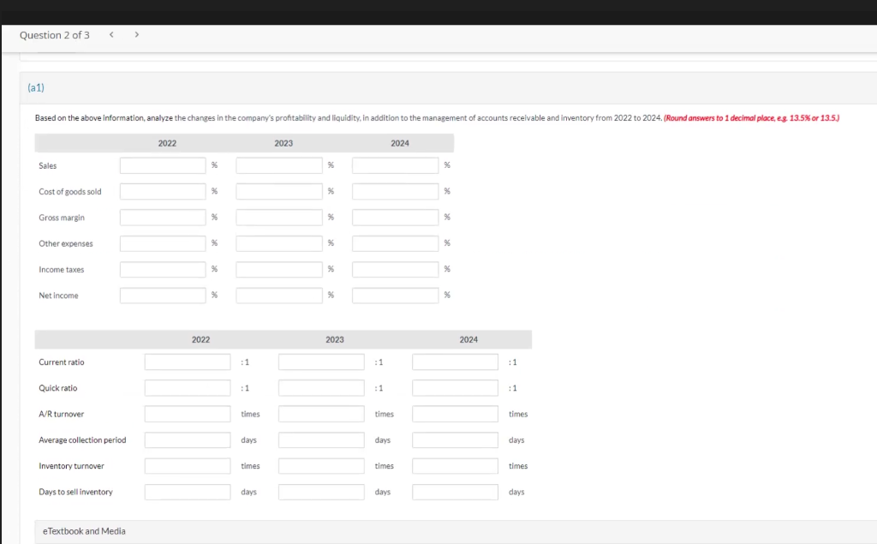Select A/R turnover 2022 field
This screenshot has height=544, width=877.
188,414
